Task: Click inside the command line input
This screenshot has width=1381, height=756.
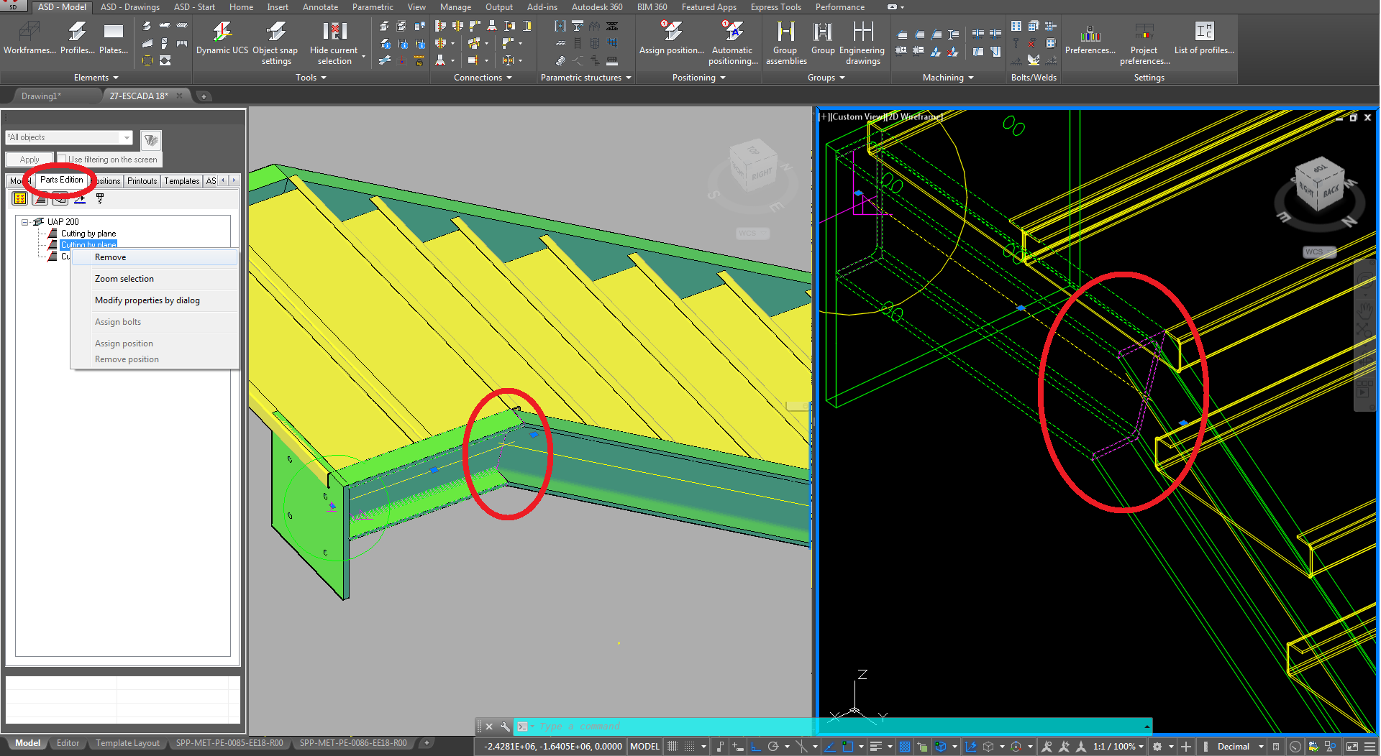Action: tap(647, 726)
